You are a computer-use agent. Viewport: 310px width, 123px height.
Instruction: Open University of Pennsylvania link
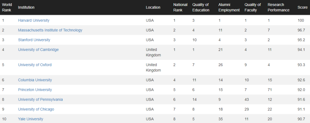click(x=40, y=100)
